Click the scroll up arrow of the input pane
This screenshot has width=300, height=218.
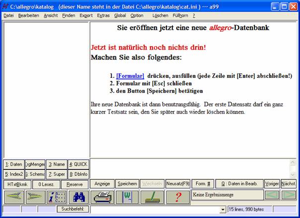[x=293, y=163]
